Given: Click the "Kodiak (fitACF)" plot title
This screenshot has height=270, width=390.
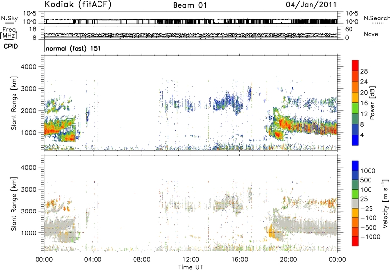Looking at the screenshot, I should (x=78, y=5).
